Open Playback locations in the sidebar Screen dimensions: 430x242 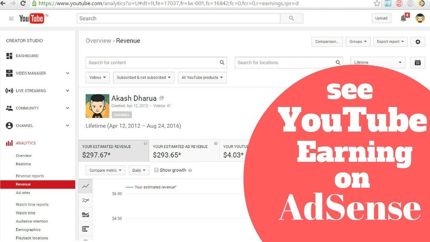pos(32,238)
